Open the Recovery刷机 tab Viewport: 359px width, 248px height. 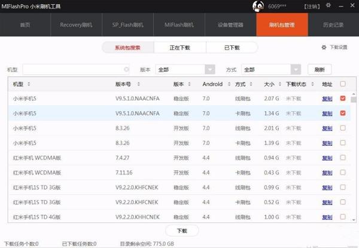click(76, 25)
